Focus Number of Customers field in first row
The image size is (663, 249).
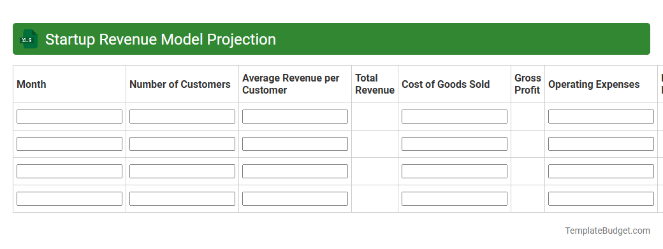[182, 117]
